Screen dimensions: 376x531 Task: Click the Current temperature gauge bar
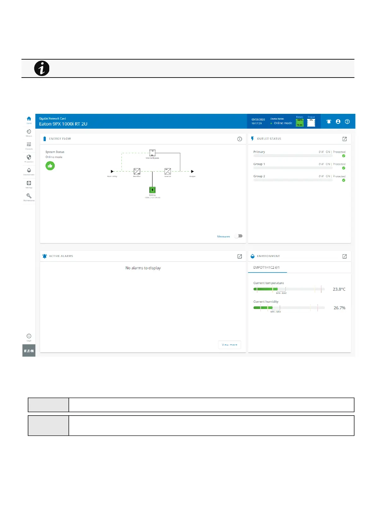coord(289,289)
